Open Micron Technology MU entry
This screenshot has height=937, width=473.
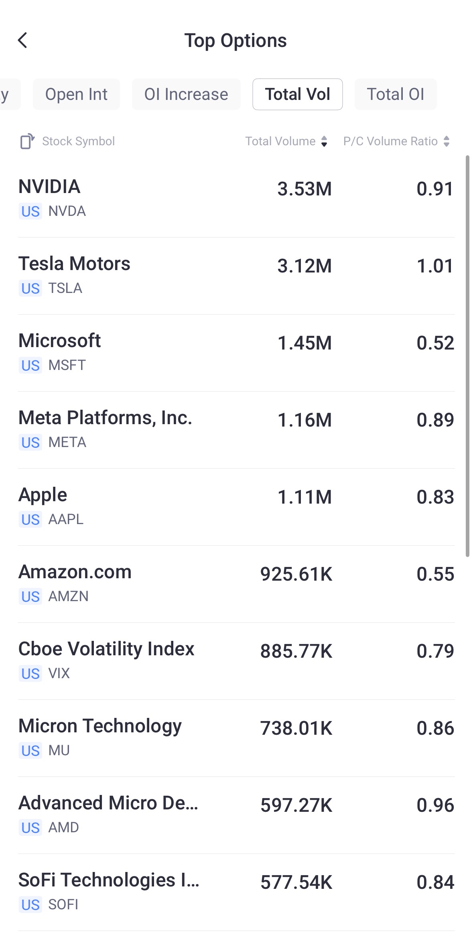tap(236, 738)
